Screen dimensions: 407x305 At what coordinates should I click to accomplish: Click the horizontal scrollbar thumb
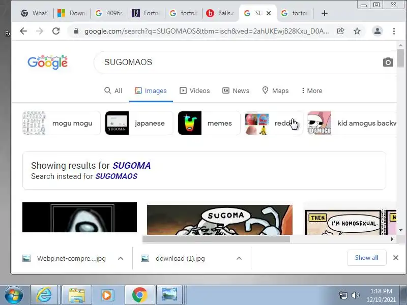pos(216,239)
